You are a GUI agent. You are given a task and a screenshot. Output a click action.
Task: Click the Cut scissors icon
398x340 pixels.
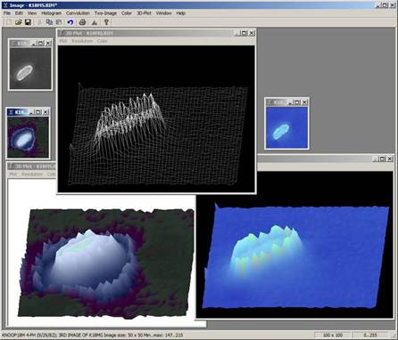point(39,22)
